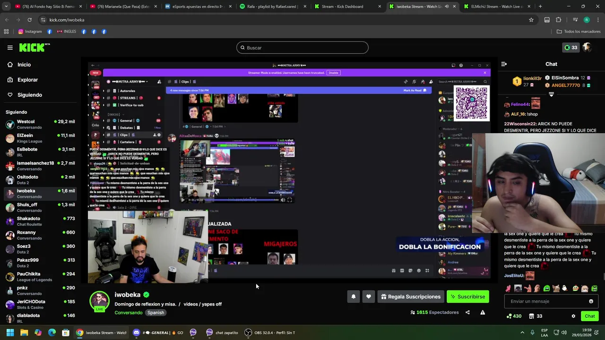Open the Conversando category link
The image size is (605, 340).
pos(128,313)
